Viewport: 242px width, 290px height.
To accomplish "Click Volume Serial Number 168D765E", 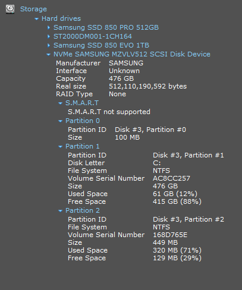I will pyautogui.click(x=170, y=235).
